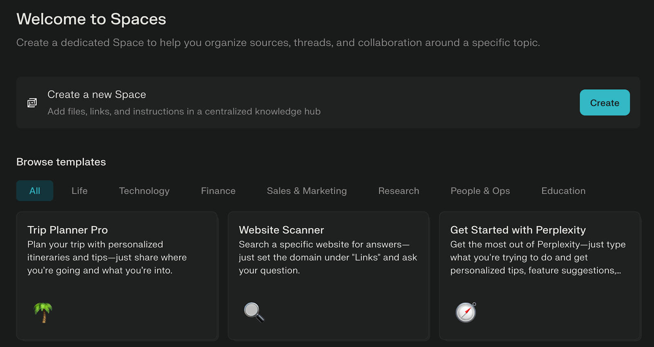
Task: Select the Education templates tab
Action: (x=563, y=191)
